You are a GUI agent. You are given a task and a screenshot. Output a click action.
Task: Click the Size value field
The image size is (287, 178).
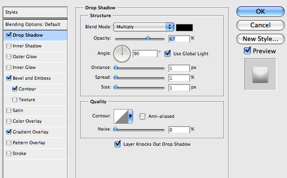(x=179, y=88)
